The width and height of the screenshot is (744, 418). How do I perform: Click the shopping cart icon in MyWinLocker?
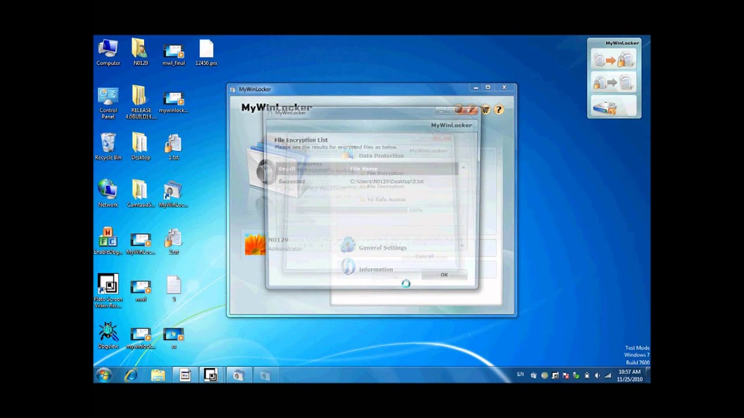(486, 109)
